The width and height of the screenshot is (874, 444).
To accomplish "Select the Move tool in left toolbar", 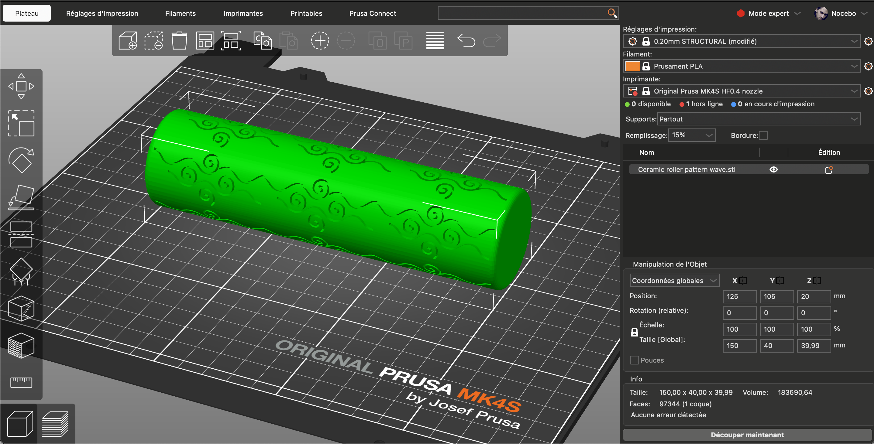I will (21, 86).
